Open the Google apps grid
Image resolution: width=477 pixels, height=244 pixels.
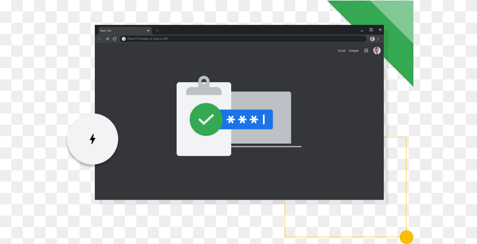(x=366, y=51)
